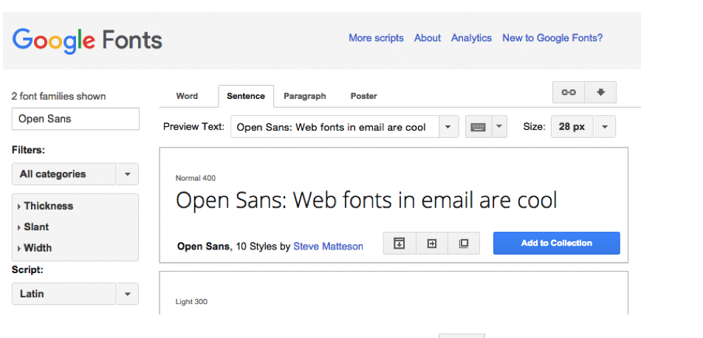Click the Open Sans pop-out icon
This screenshot has width=703, height=338.
point(464,243)
